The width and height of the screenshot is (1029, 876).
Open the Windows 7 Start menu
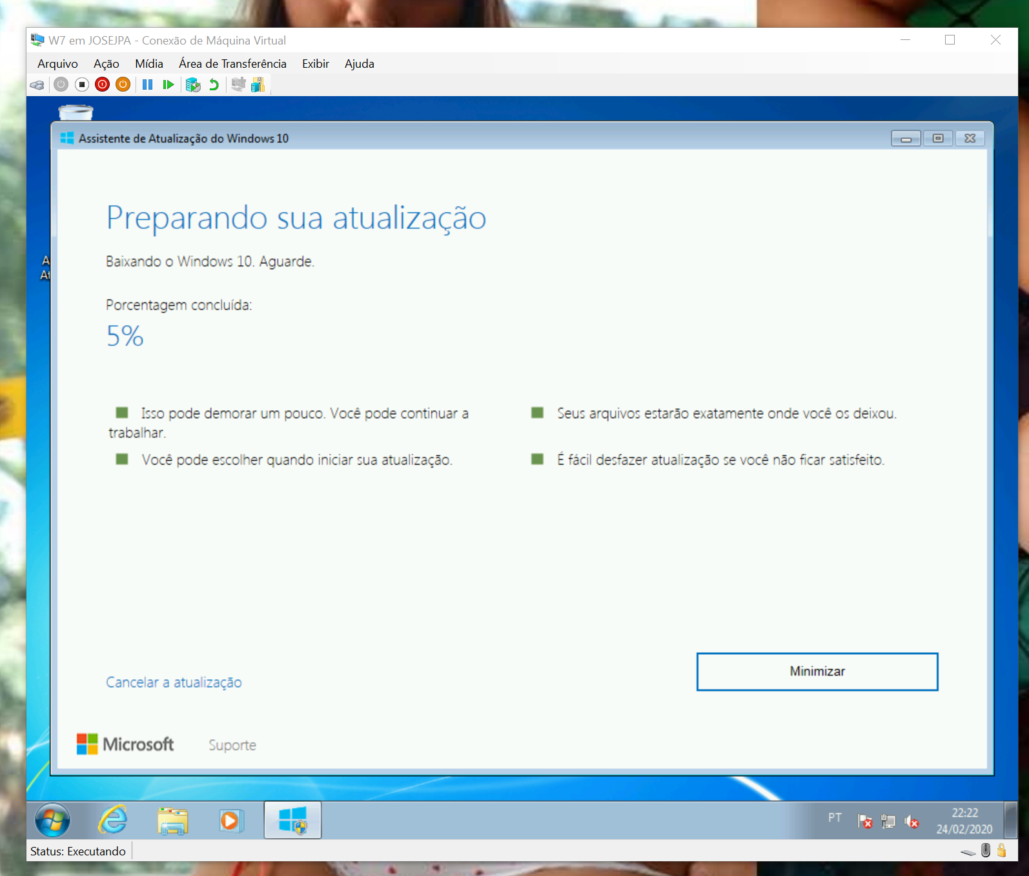(52, 821)
